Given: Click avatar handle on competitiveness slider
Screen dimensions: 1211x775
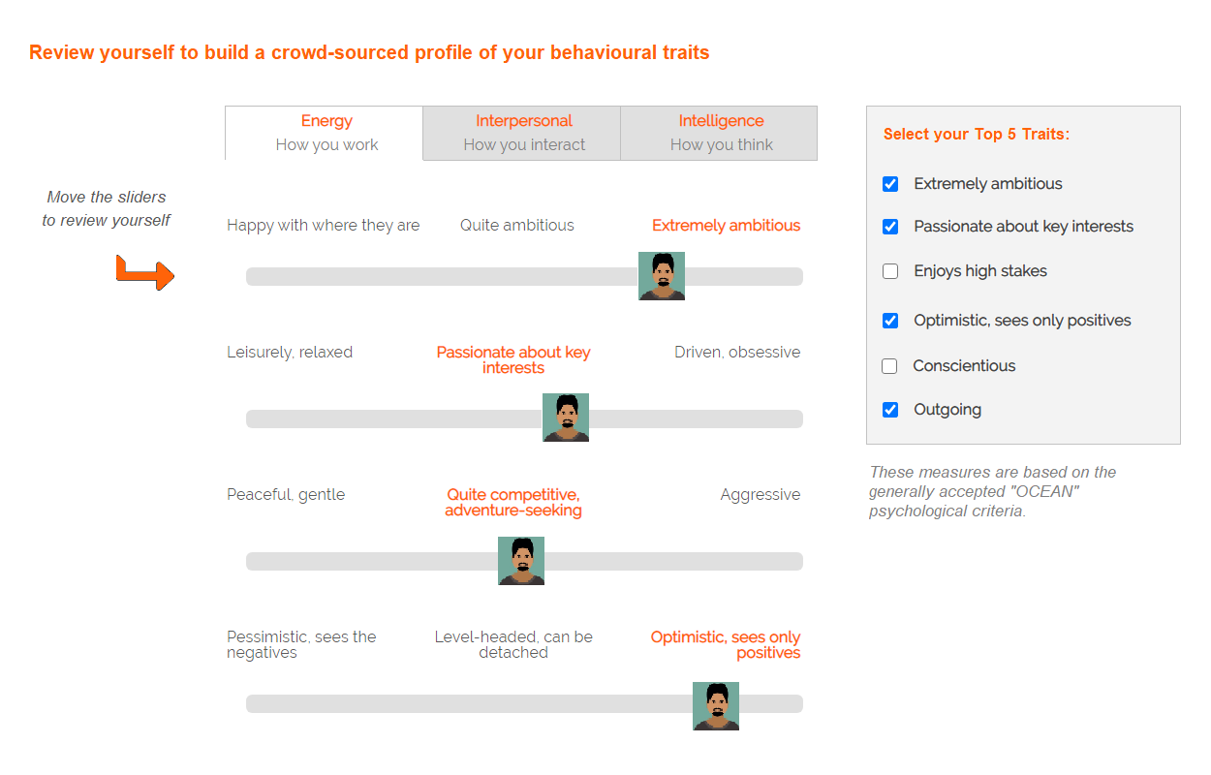Looking at the screenshot, I should pyautogui.click(x=521, y=561).
